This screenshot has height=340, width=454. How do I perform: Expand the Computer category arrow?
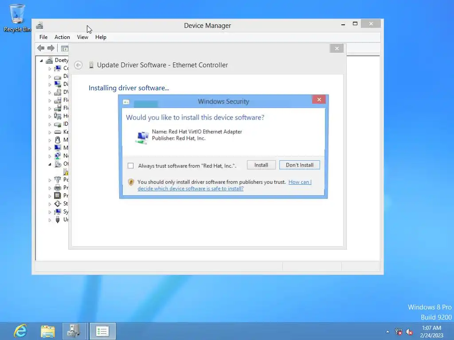coord(50,69)
